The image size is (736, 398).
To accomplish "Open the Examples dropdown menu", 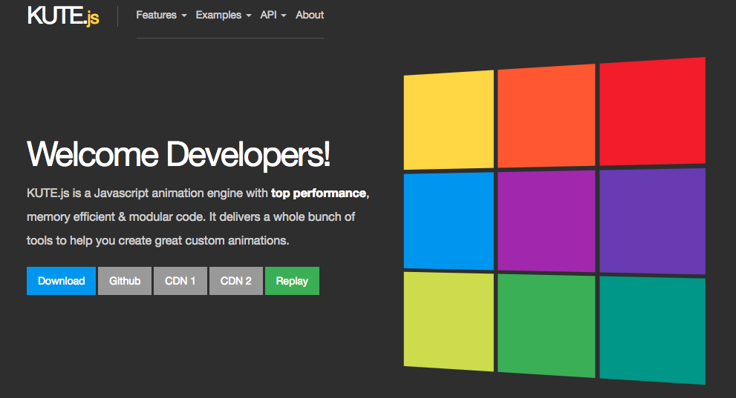I will point(224,15).
